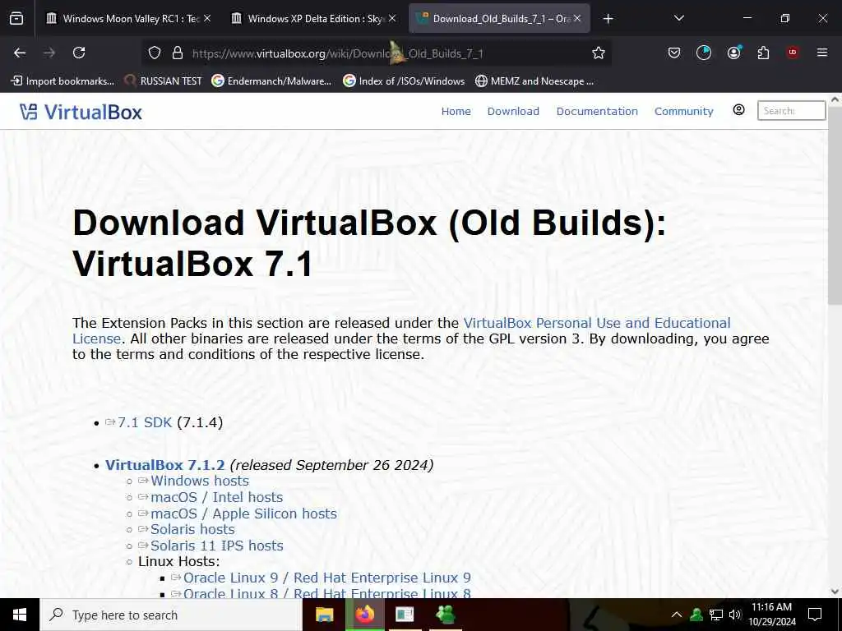
Task: Open RUSSIAN TEST bookmark
Action: tap(164, 81)
